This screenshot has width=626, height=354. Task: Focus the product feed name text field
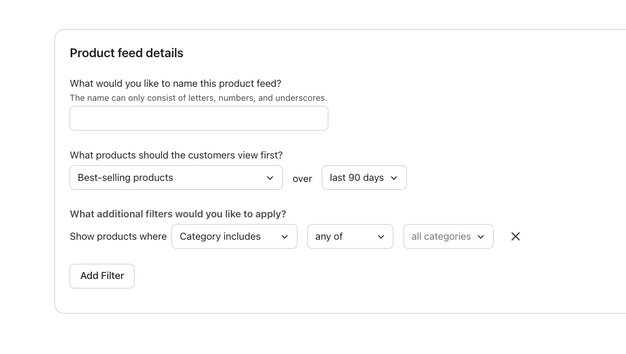coord(198,118)
